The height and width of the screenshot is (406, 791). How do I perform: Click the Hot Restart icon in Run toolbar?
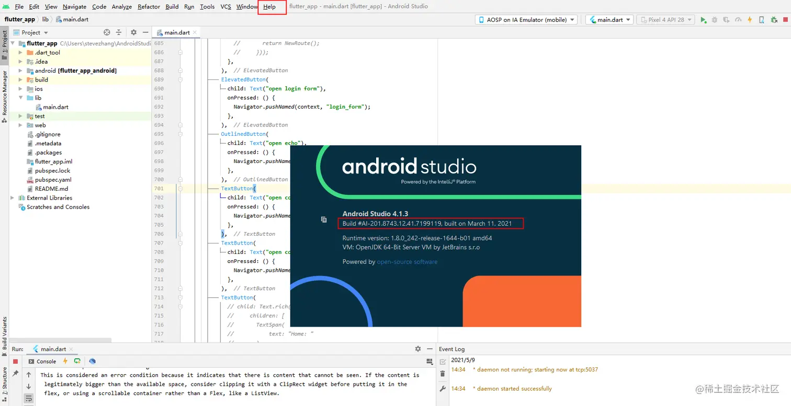point(77,361)
